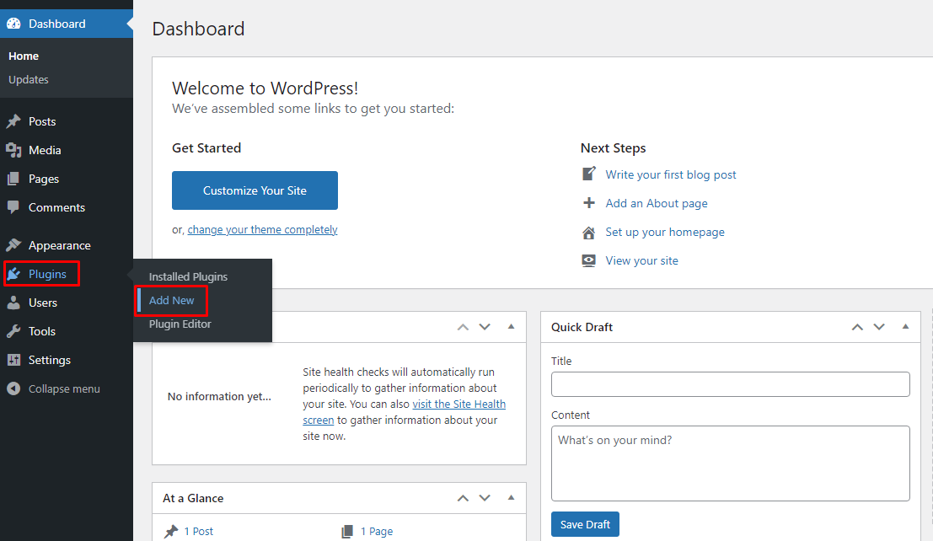Screen dimensions: 933x541
Task: Click the Appearance paintbrush icon
Action: click(13, 245)
